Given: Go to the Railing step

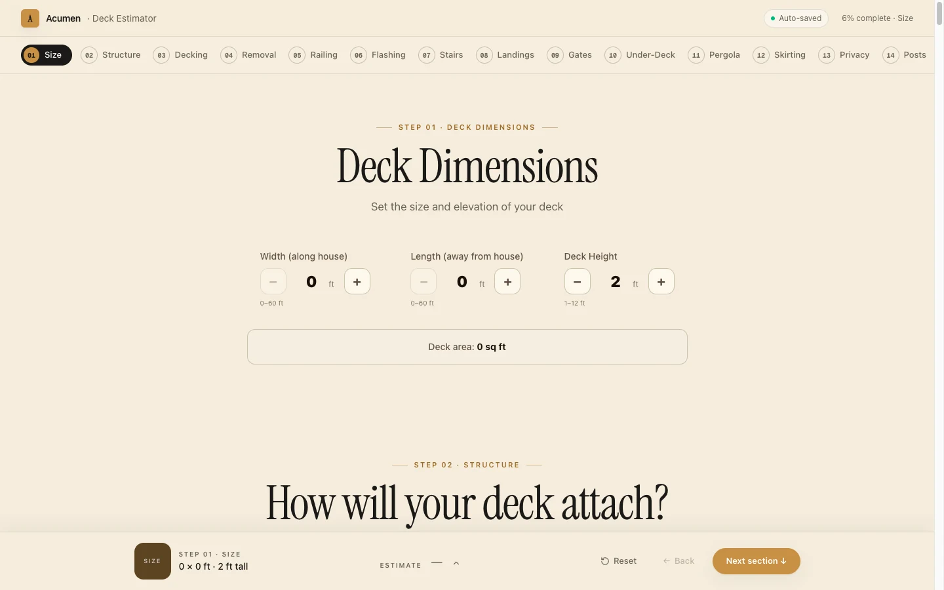Looking at the screenshot, I should tap(314, 55).
